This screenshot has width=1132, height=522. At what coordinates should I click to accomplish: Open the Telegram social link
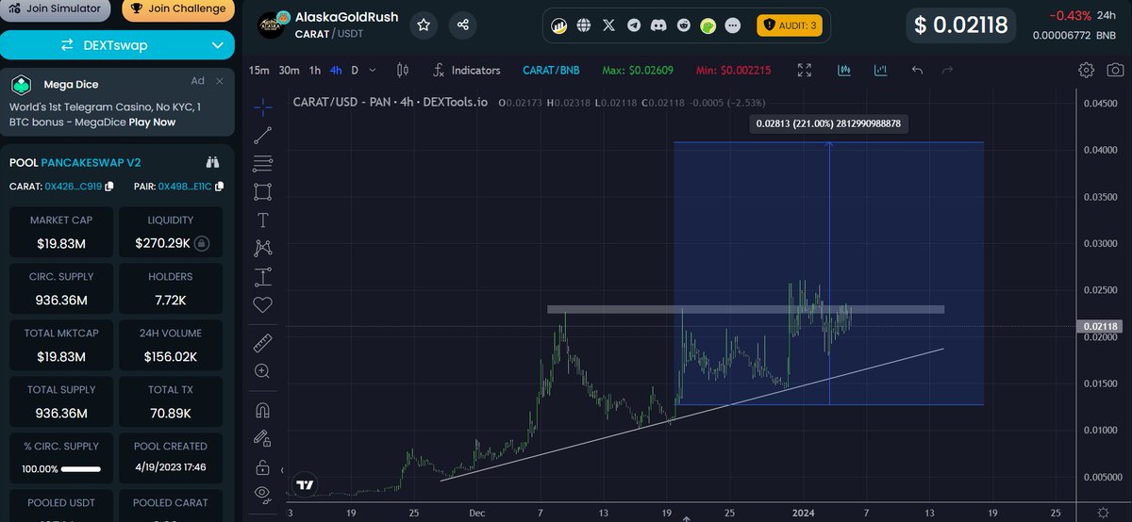click(x=633, y=25)
